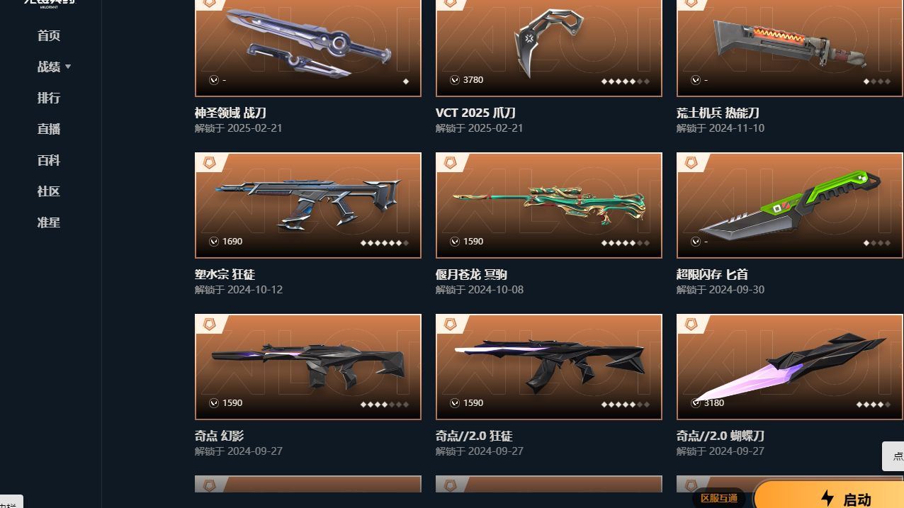Screen dimensions: 904x508
Task: Click the 启动 launch button
Action: (829, 496)
